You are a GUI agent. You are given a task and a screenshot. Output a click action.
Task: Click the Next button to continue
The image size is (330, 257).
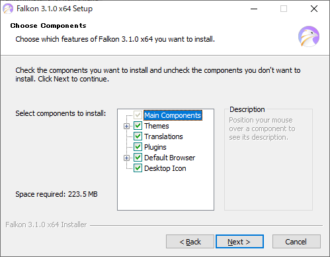[239, 242]
